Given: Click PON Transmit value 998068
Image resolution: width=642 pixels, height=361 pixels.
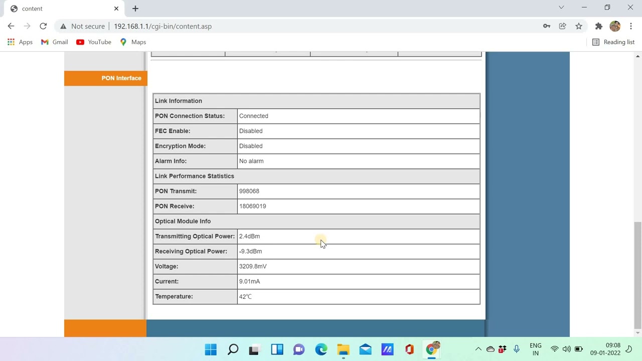Looking at the screenshot, I should pos(249,191).
